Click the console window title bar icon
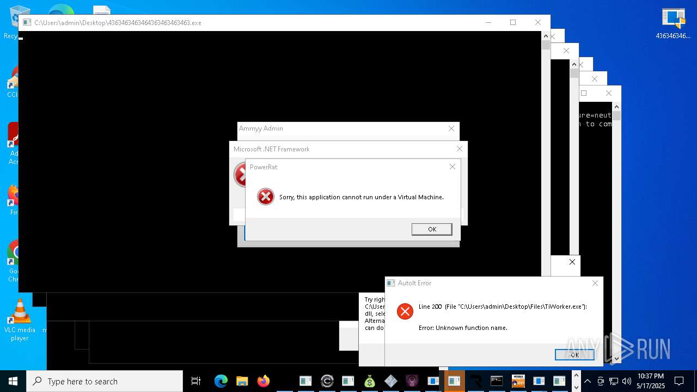697x392 pixels. click(27, 22)
